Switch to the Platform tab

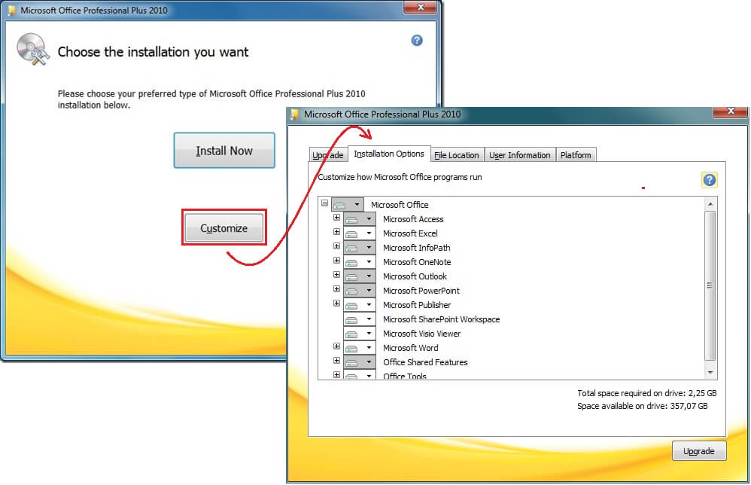[x=576, y=155]
